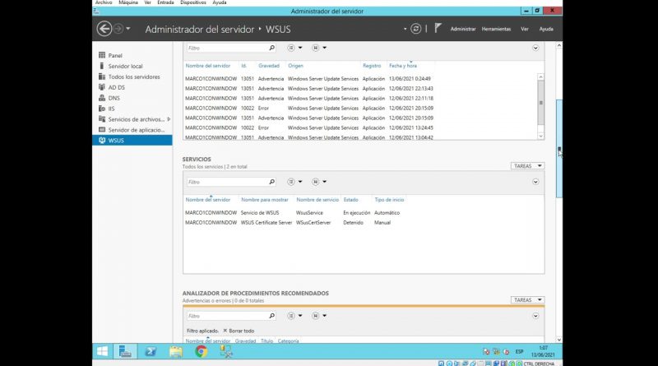
Task: Sort services by Nombre para mostrar column
Action: click(264, 200)
